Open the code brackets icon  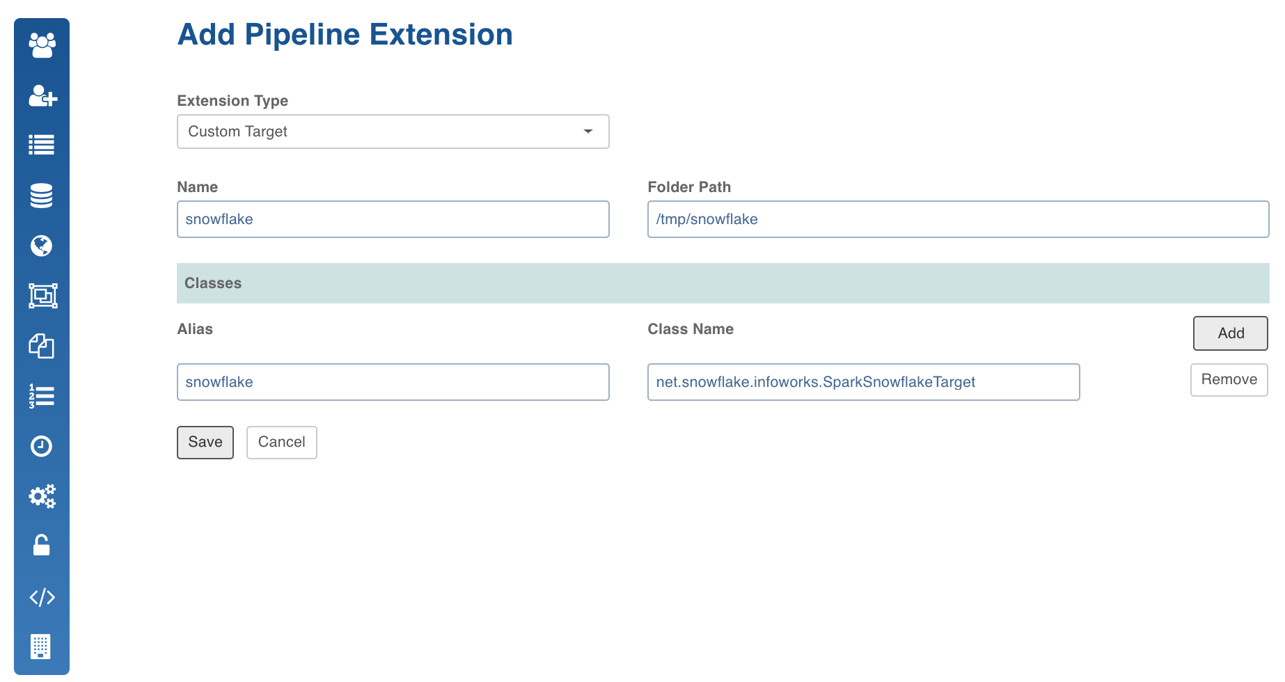42,597
